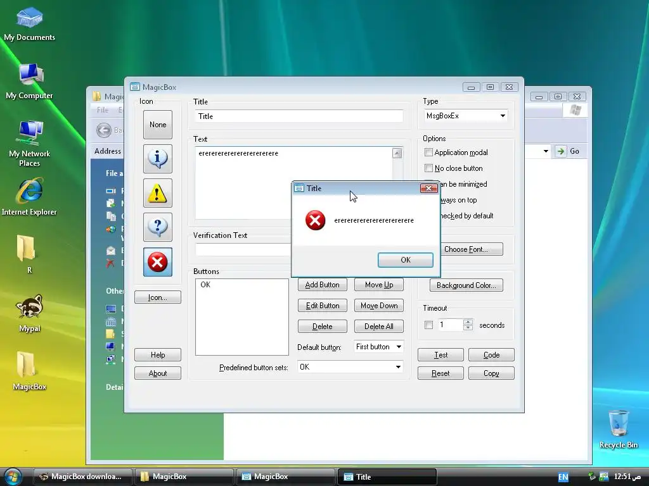
Task: Choose the yellow warning icon button
Action: (x=158, y=193)
